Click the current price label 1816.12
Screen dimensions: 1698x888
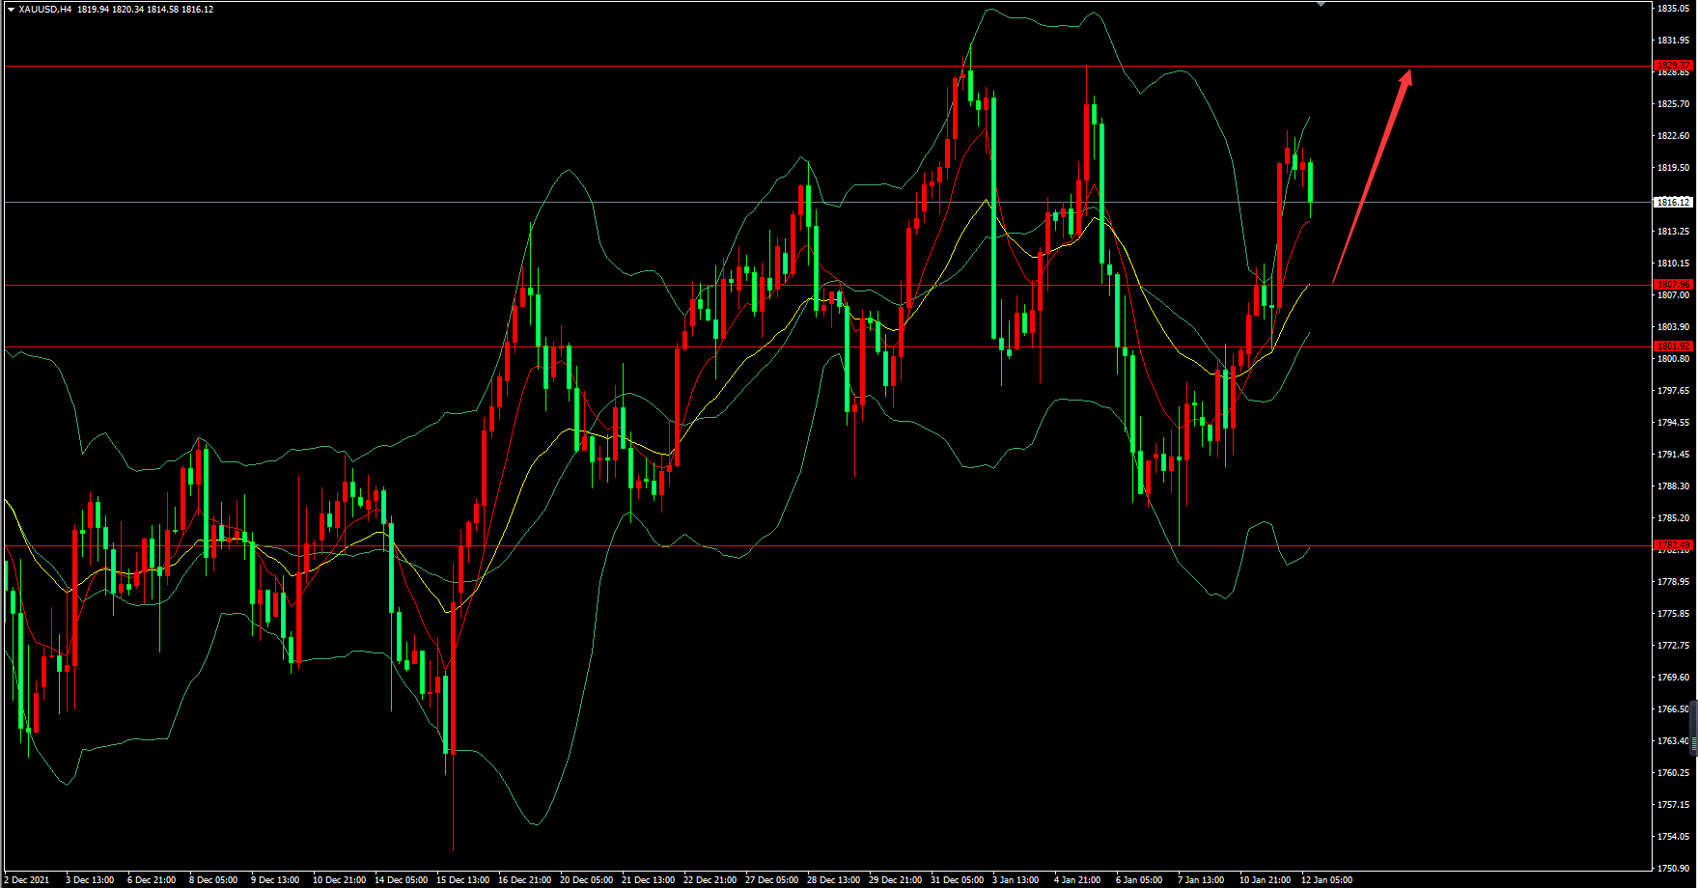tap(1673, 202)
